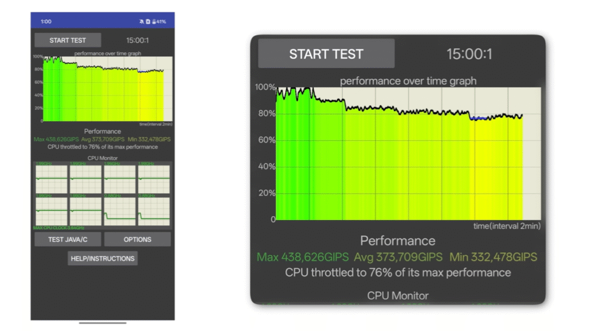Tap the 15:00:1 timer on the phone screen

137,40
